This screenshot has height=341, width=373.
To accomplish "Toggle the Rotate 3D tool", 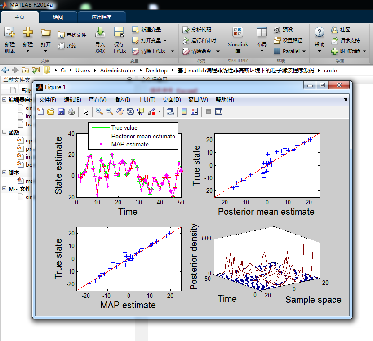I will point(130,111).
